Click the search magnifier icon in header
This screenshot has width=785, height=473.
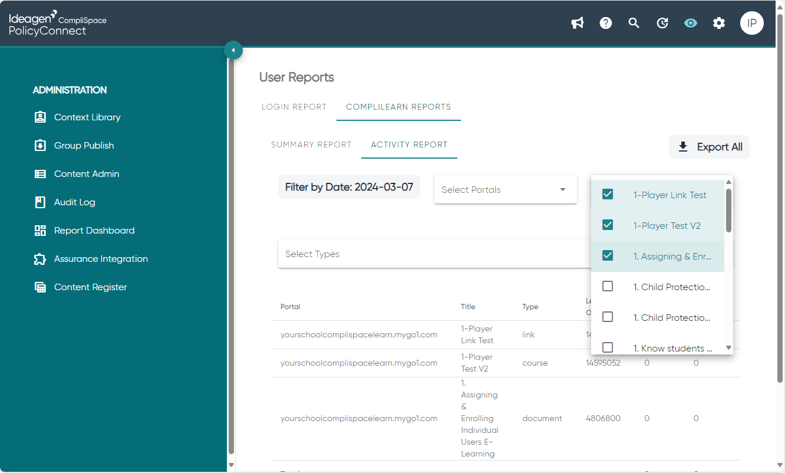[634, 23]
